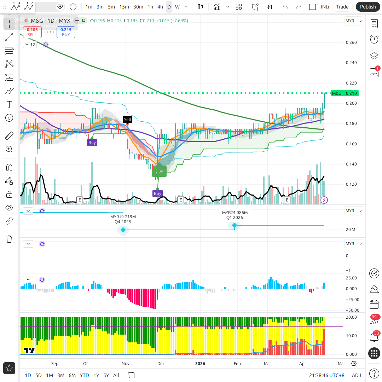This screenshot has width=382, height=382.
Task: Open the alerts clock icon in right sidebar
Action: [x=374, y=39]
